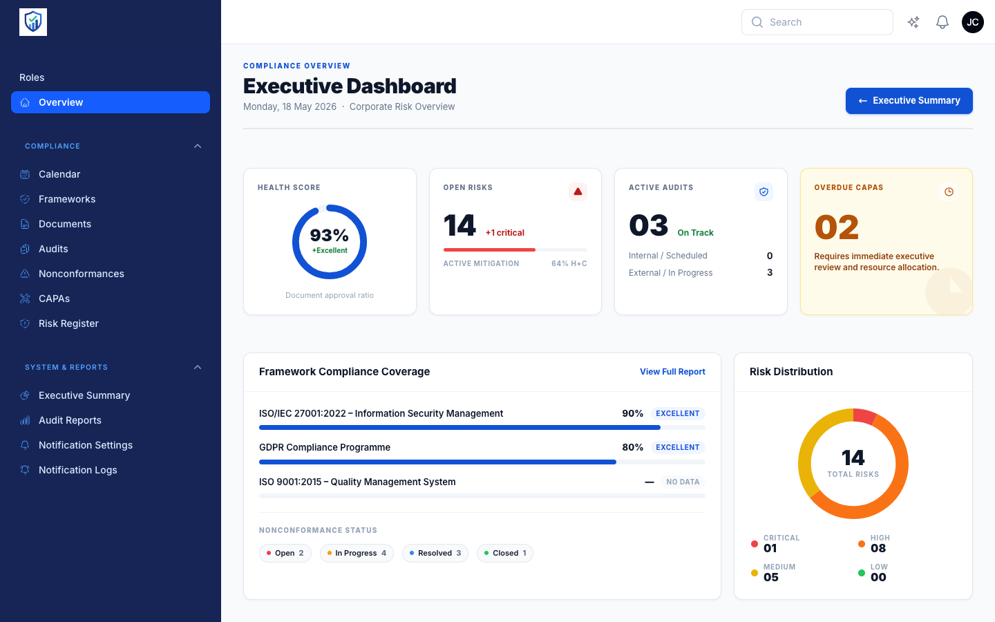Click the shield check icon on Active Audits
This screenshot has height=622, width=995.
click(x=764, y=191)
